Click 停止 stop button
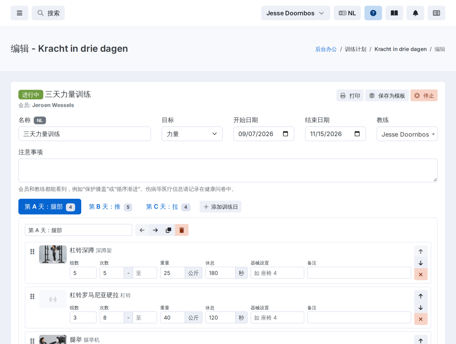This screenshot has width=456, height=344. (x=424, y=96)
